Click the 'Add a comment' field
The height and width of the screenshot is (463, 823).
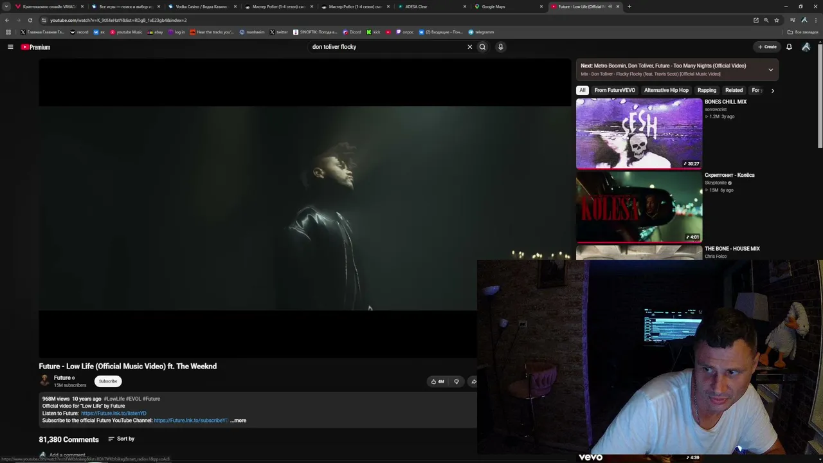click(x=67, y=455)
